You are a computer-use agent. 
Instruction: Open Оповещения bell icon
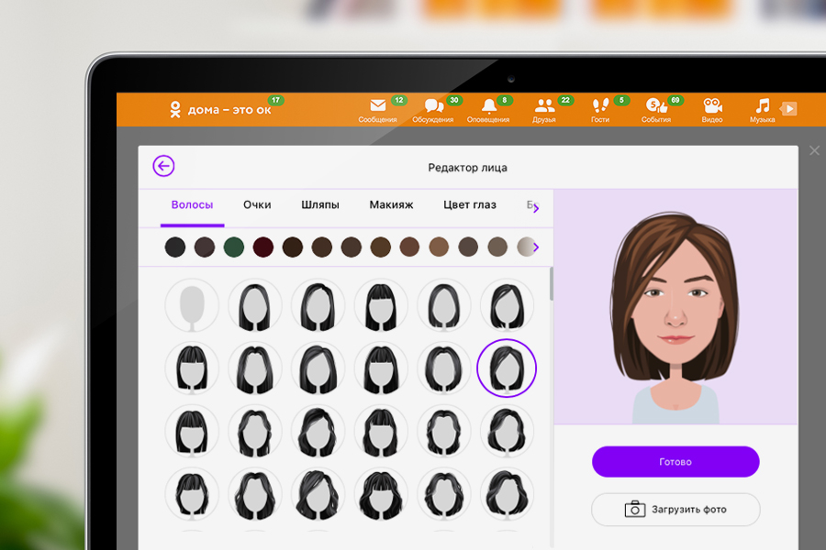coord(489,105)
